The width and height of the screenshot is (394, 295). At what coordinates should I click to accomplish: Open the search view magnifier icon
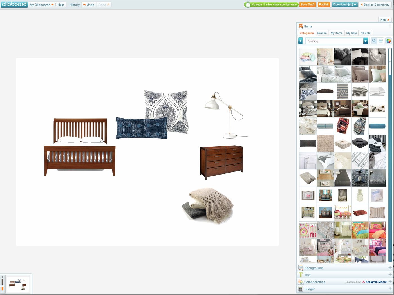pyautogui.click(x=374, y=41)
